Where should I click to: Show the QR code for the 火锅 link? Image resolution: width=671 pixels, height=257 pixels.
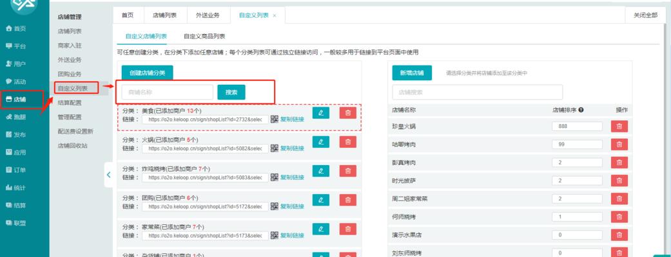tap(275, 148)
